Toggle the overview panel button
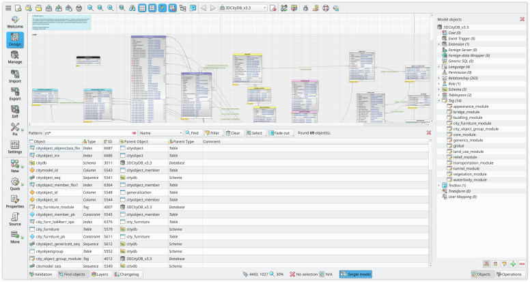Screen dimensions: 530x282 [x=193, y=8]
